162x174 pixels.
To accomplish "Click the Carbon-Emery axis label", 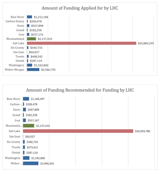I will (x=15, y=21).
